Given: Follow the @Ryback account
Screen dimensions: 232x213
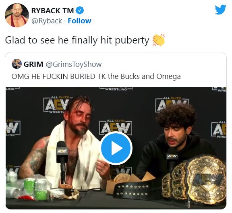Looking at the screenshot, I should click(x=79, y=21).
